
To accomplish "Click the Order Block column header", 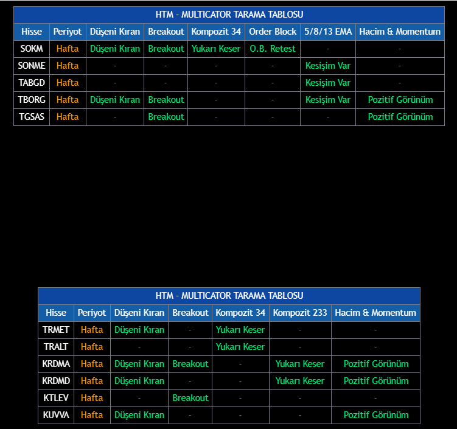I will [x=273, y=32].
